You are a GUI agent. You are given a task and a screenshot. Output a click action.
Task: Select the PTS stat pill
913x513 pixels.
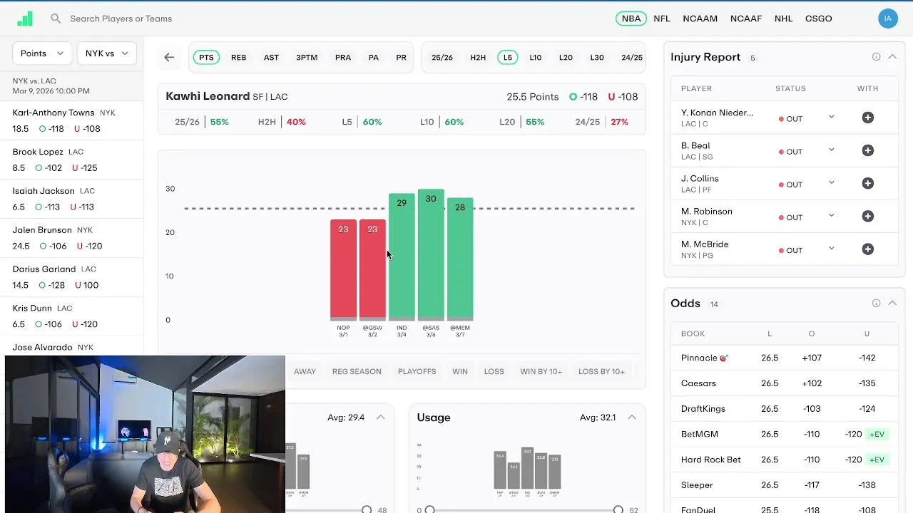tap(206, 58)
